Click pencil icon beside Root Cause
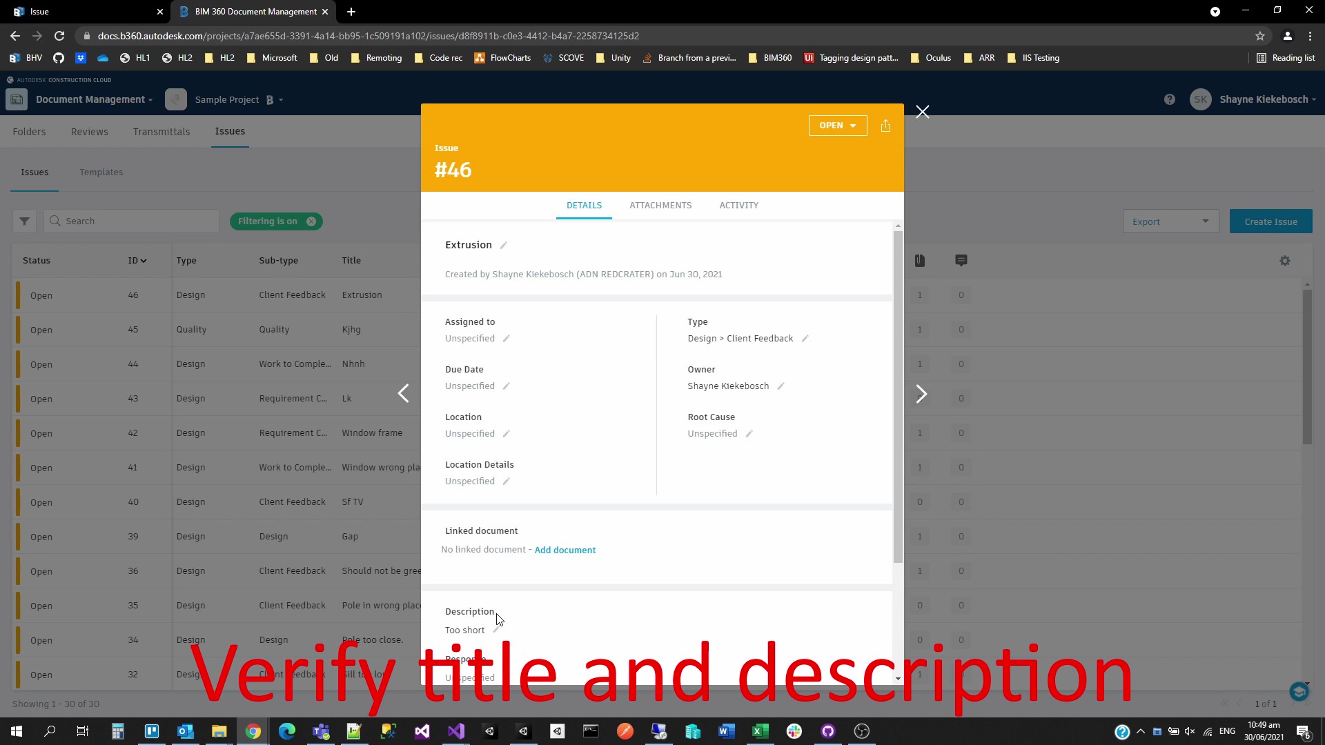Image resolution: width=1325 pixels, height=745 pixels. coord(749,434)
